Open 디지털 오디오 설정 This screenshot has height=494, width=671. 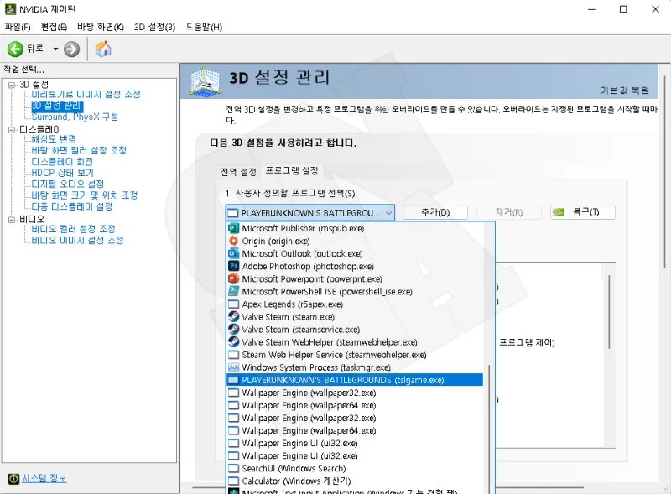click(68, 184)
